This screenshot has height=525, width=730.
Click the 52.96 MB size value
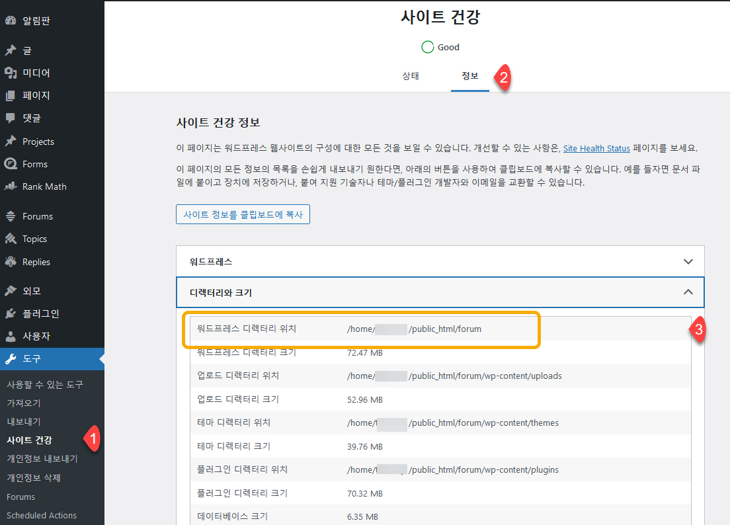pos(364,400)
